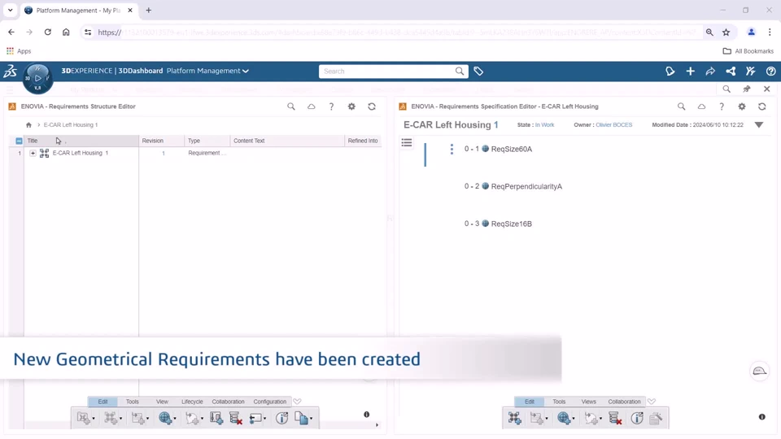Click the assistant icon at right edge

click(760, 371)
